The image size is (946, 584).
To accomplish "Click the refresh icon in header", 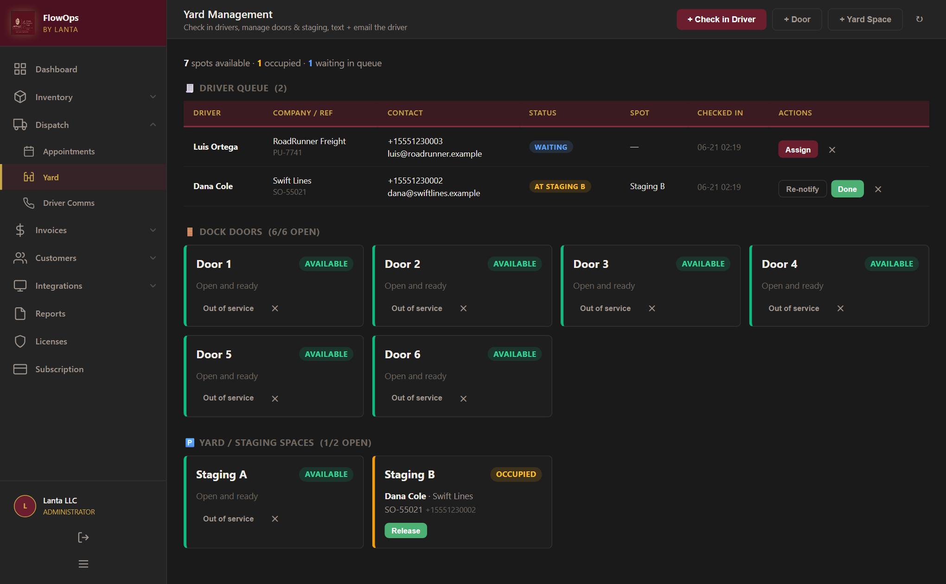I will [x=919, y=19].
